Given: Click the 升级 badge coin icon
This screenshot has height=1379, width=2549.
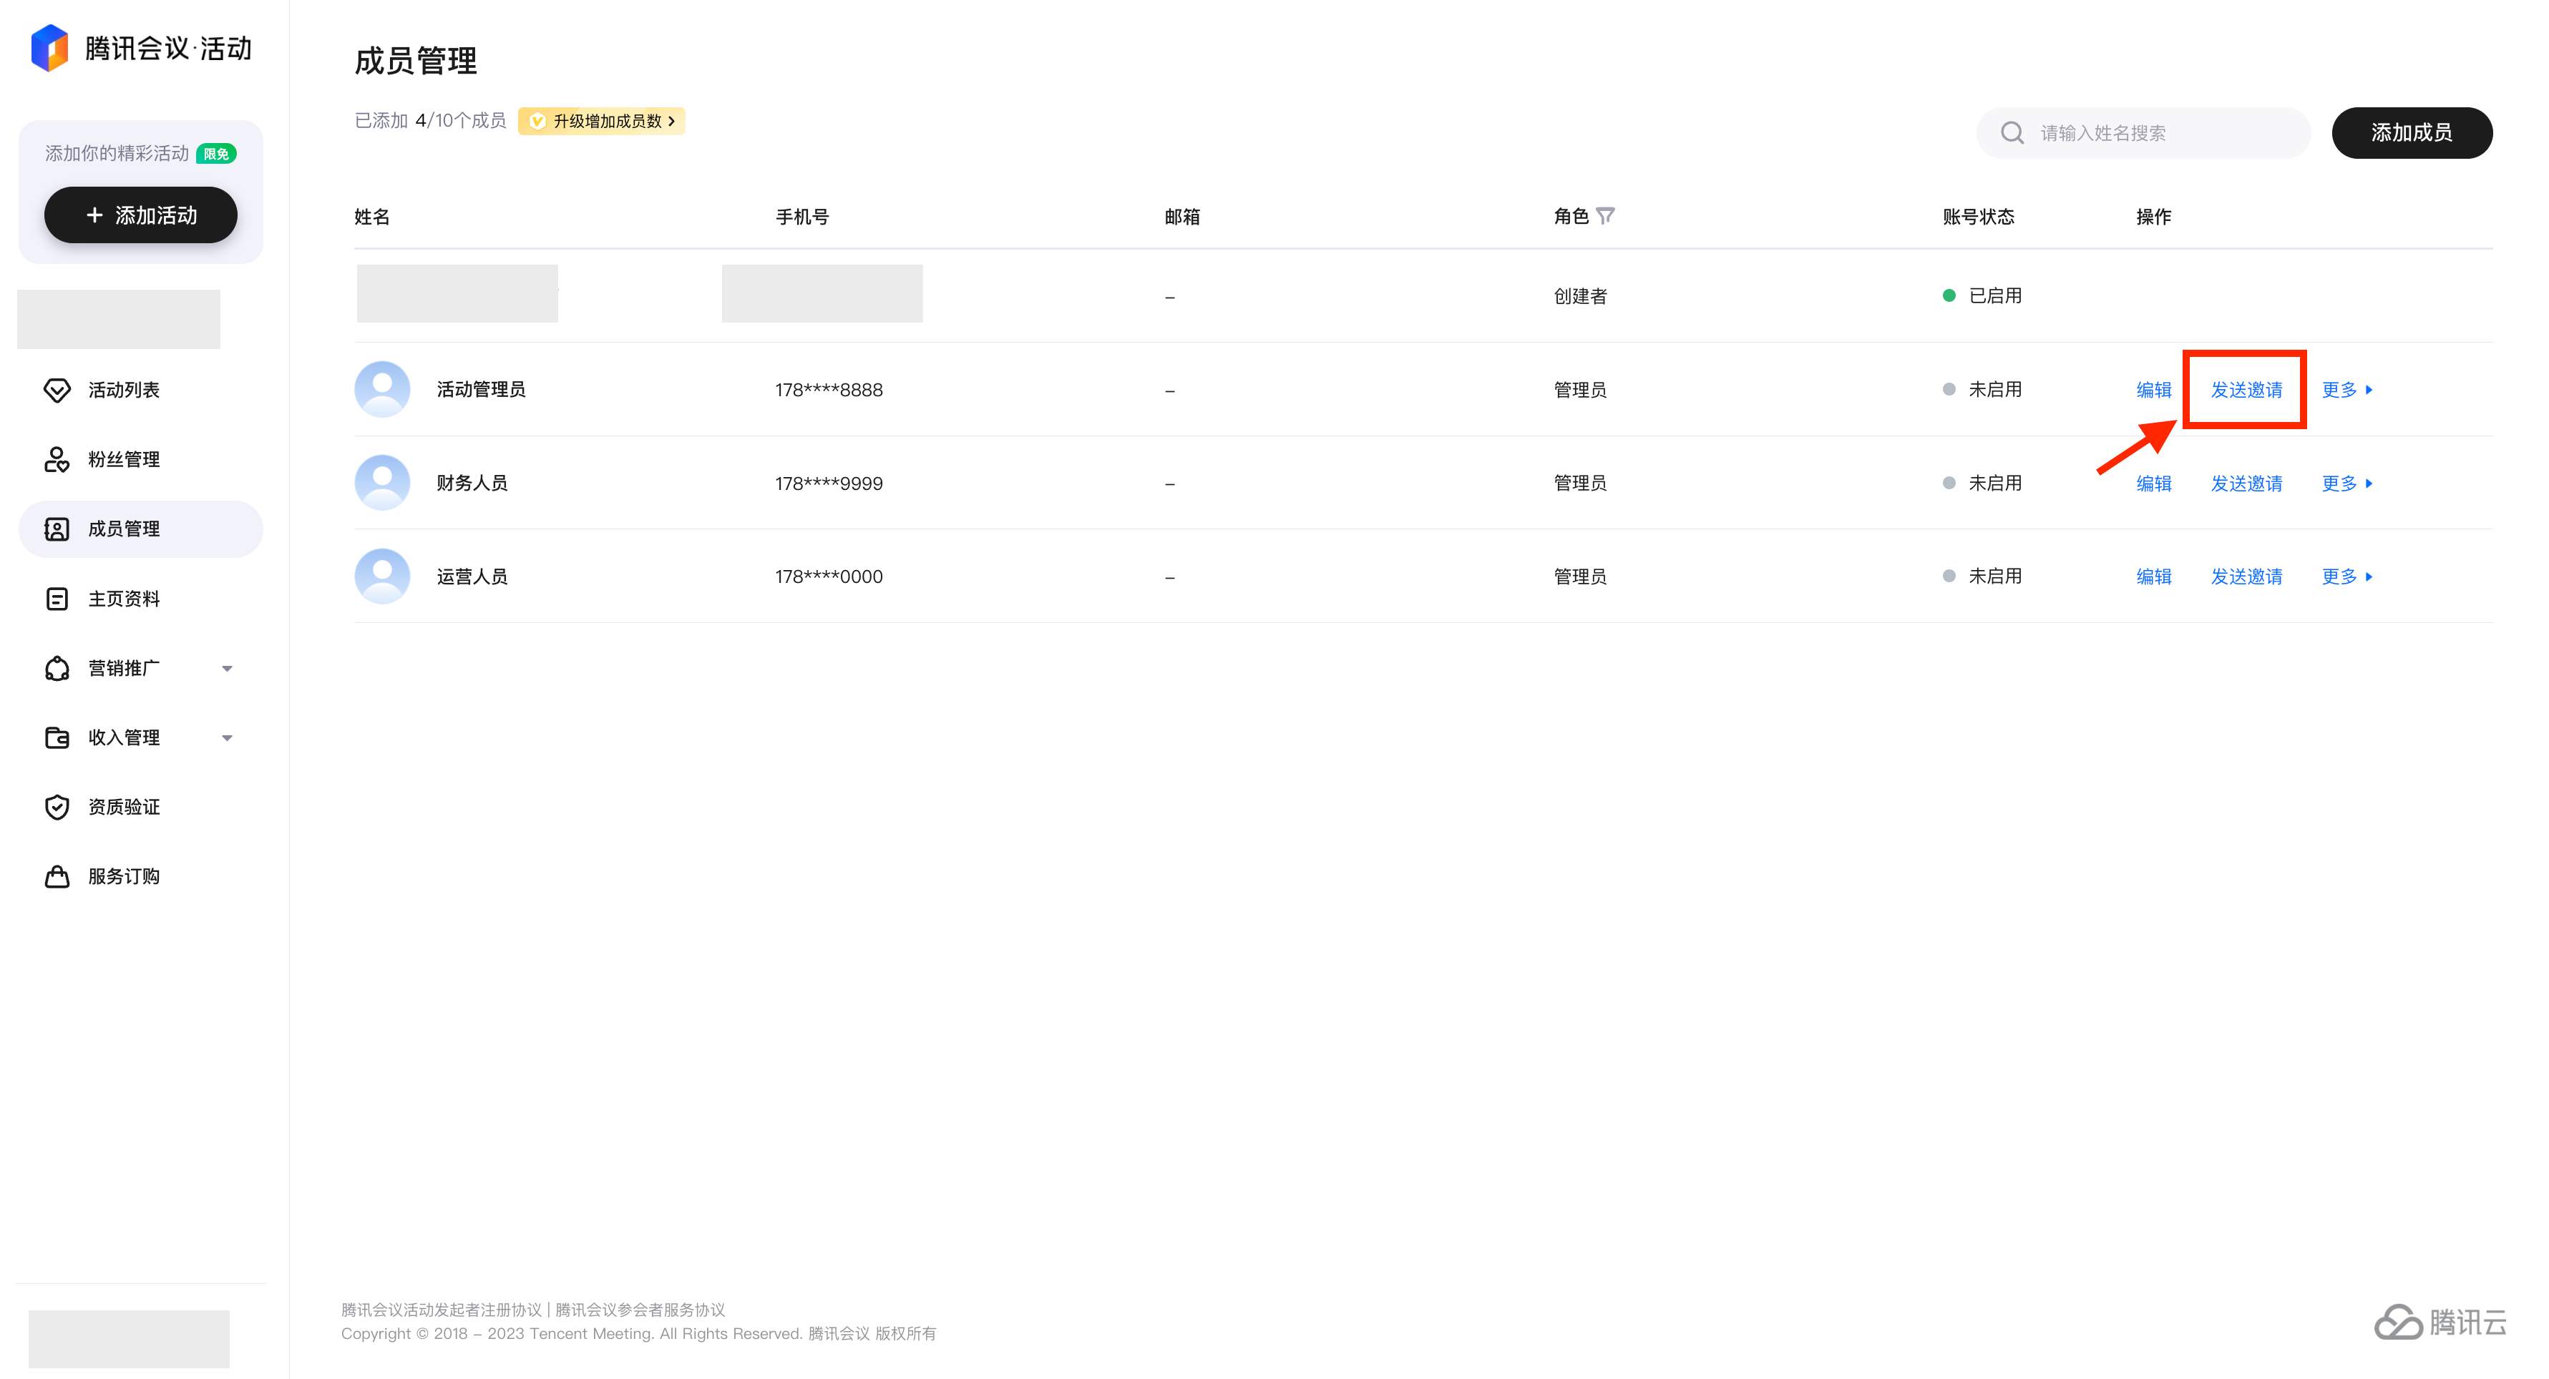Looking at the screenshot, I should [537, 121].
